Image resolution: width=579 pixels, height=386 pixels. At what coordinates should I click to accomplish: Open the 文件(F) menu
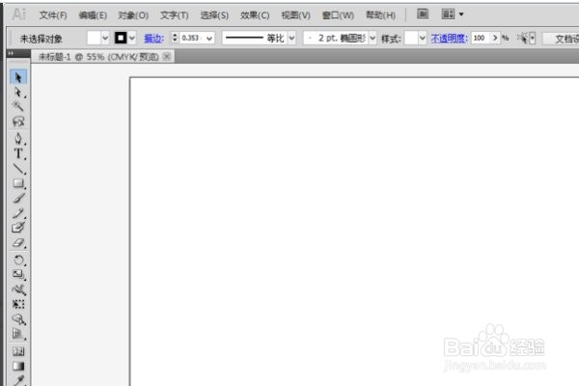coord(53,15)
